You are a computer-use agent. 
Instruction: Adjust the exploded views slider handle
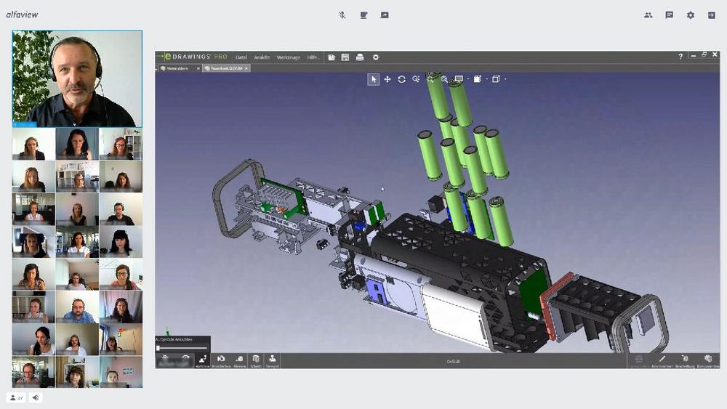158,348
